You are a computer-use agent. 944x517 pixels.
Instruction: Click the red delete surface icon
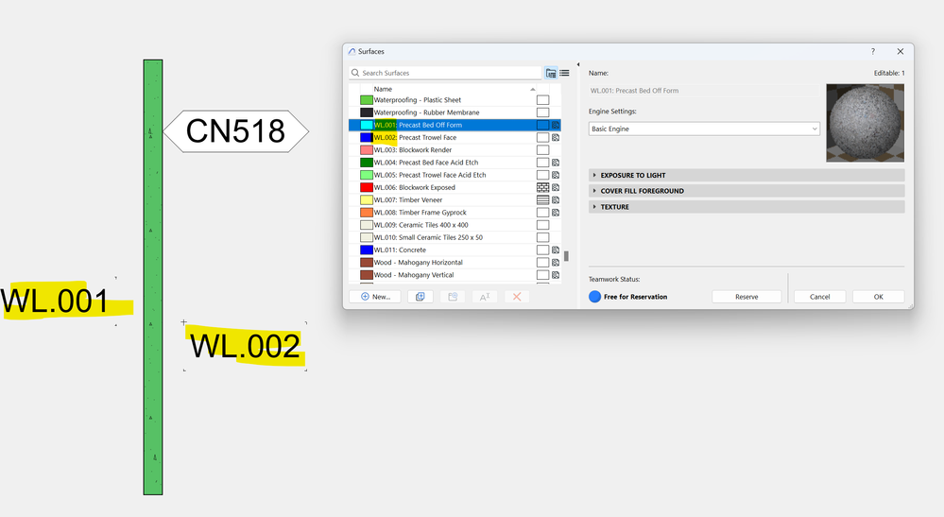(517, 297)
